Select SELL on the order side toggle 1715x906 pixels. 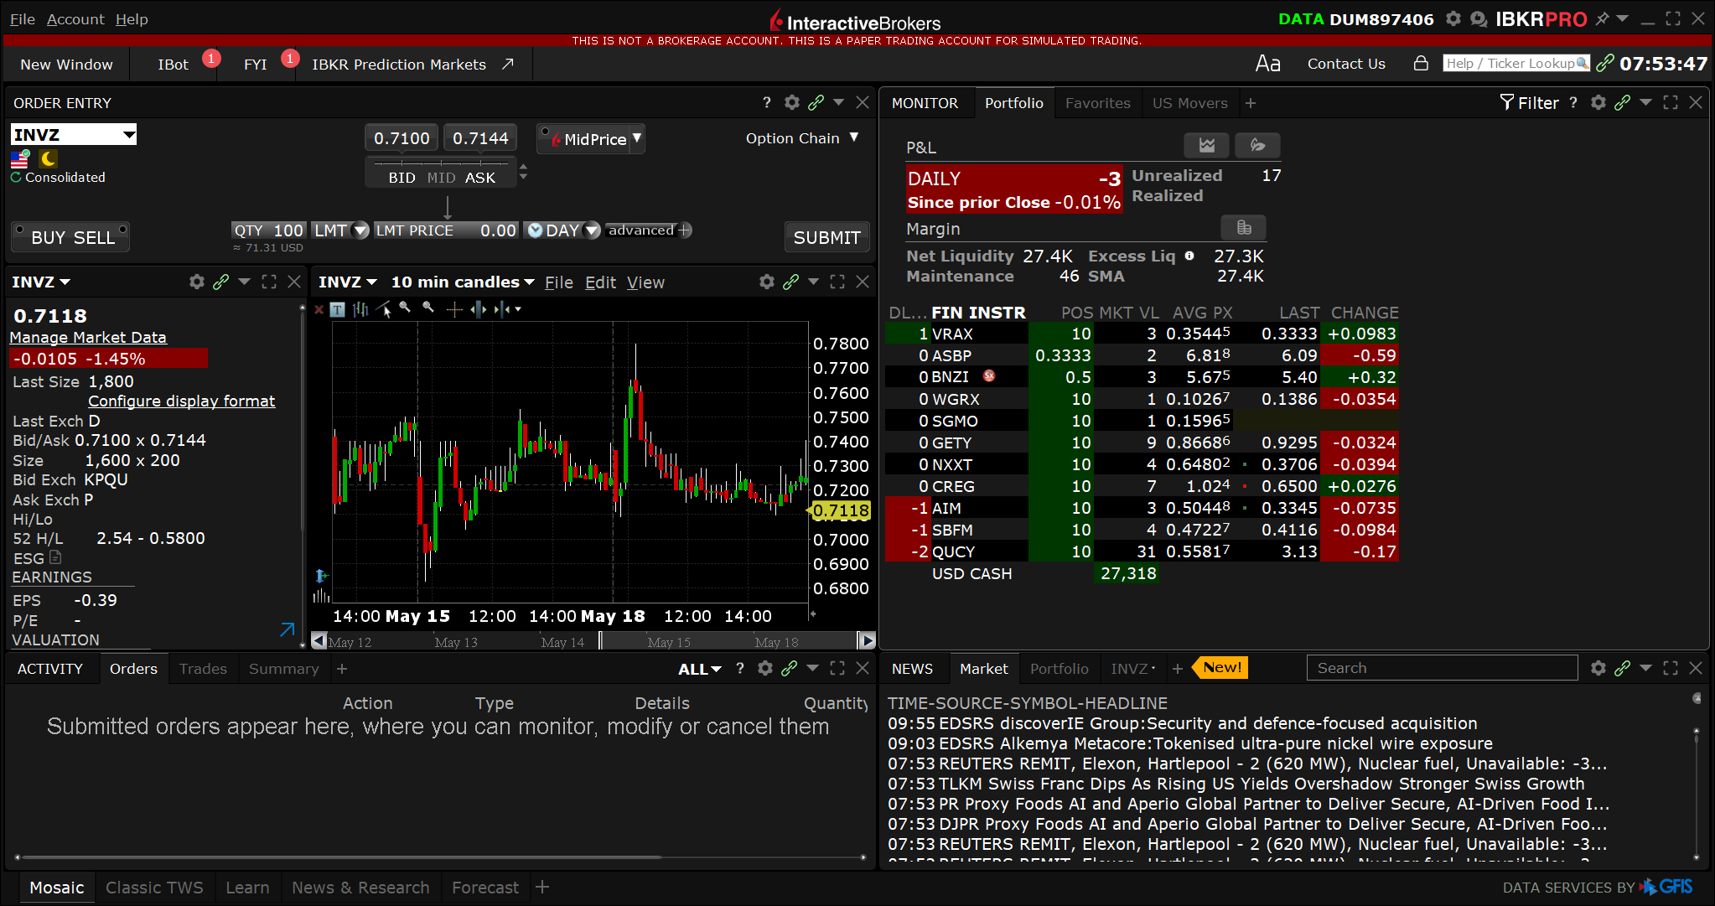[x=95, y=237]
